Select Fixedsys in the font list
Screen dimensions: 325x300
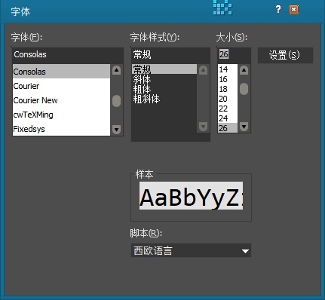pyautogui.click(x=61, y=129)
